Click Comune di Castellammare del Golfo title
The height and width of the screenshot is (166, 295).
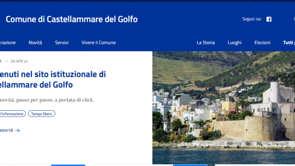[72, 19]
